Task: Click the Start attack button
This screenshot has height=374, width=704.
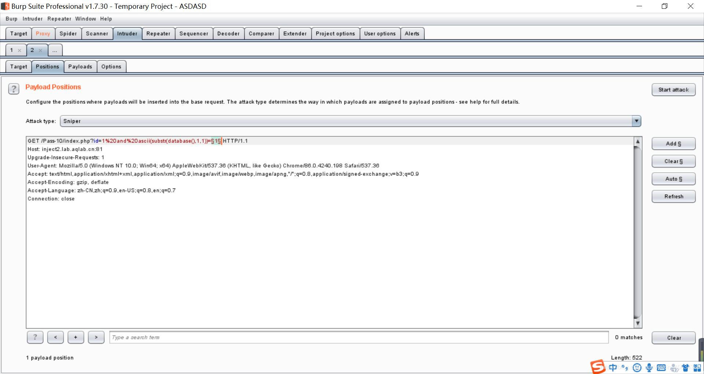Action: coord(674,90)
